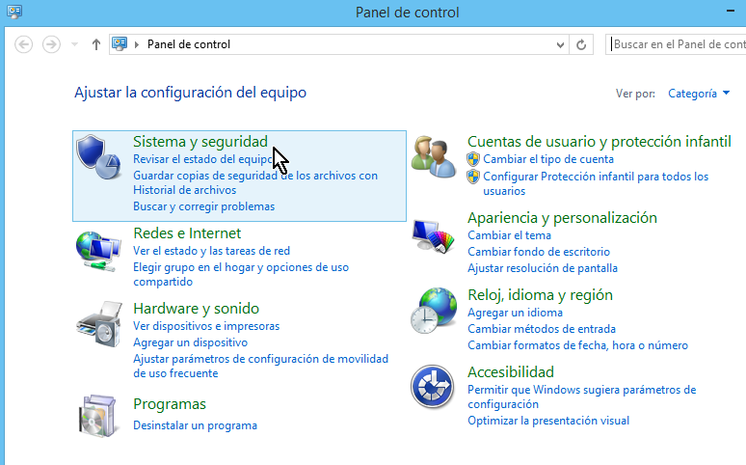Open Reloj, idioma y región clock-globe icon
The width and height of the screenshot is (746, 465).
(434, 310)
